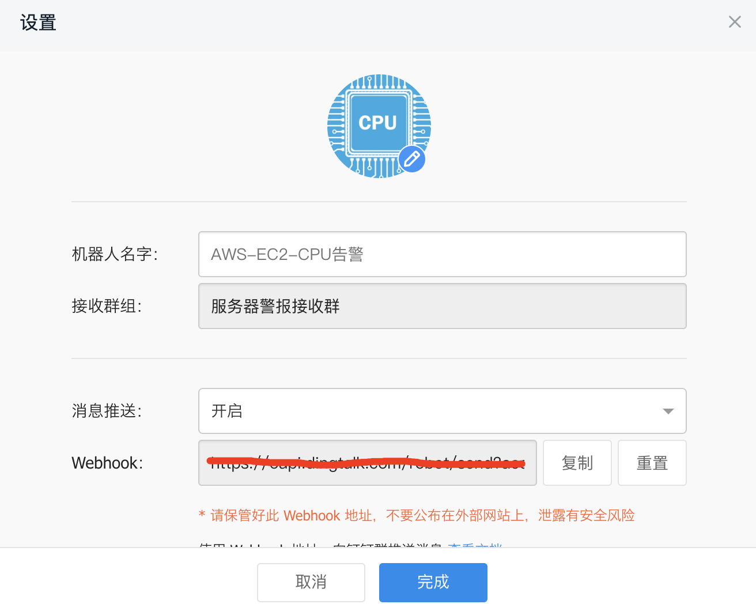Image resolution: width=756 pixels, height=604 pixels.
Task: Focus the 机器人名字 input field
Action: tap(442, 254)
